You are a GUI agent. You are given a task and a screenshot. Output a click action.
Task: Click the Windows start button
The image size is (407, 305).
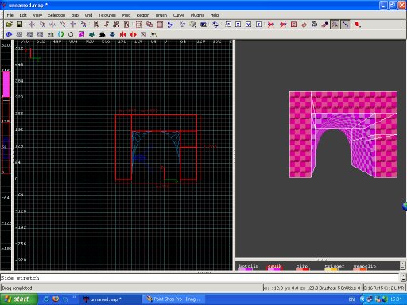pos(18,299)
